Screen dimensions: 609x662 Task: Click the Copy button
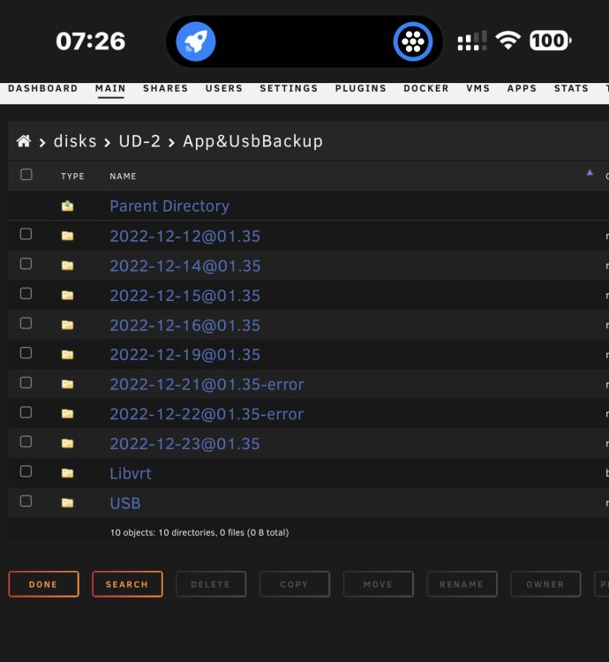coord(295,584)
